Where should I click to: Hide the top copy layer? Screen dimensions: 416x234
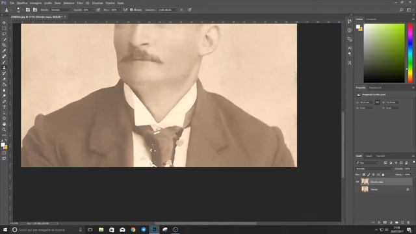[x=357, y=182]
